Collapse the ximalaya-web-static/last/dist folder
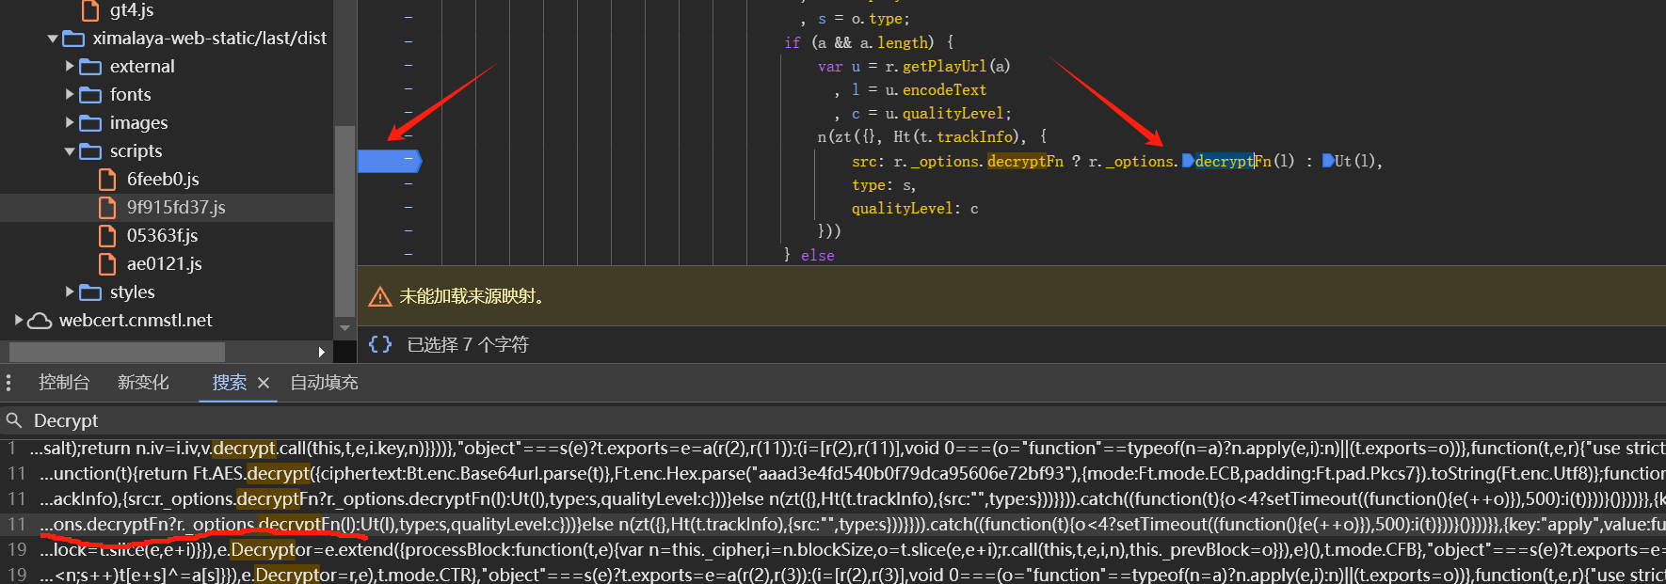 (x=53, y=39)
